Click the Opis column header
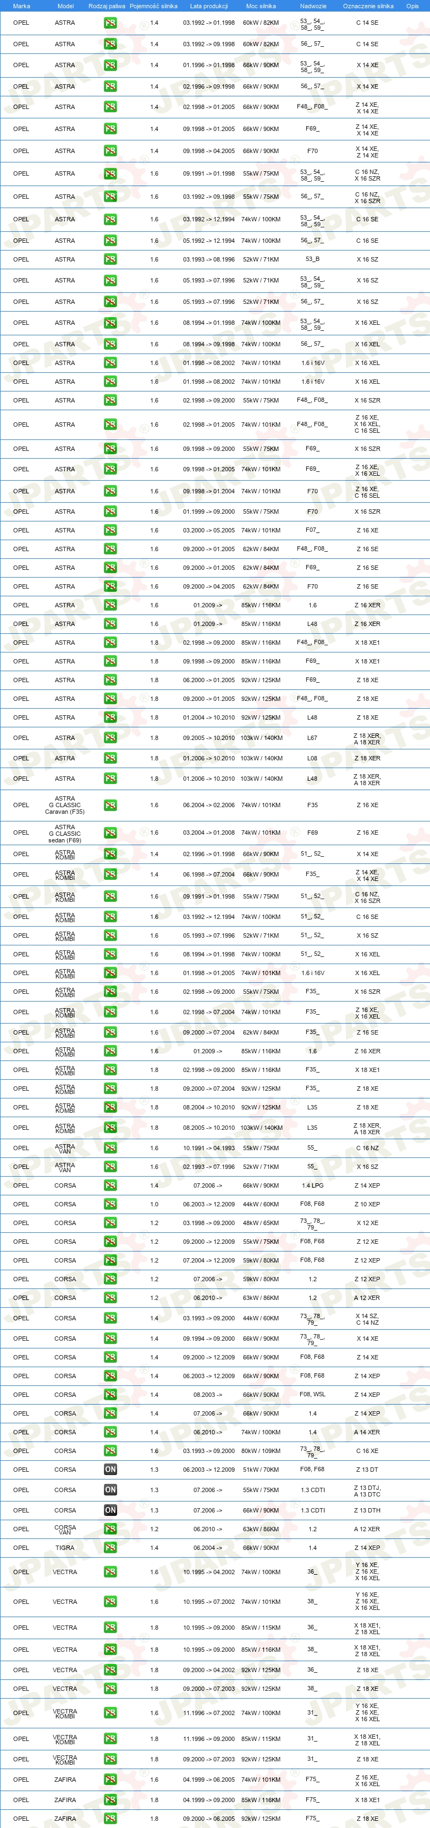The height and width of the screenshot is (1828, 430). [x=412, y=6]
